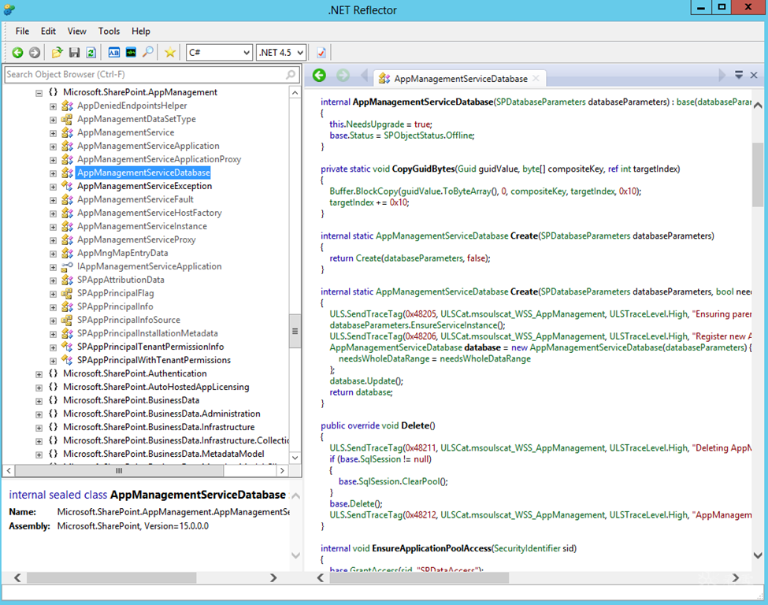Image resolution: width=768 pixels, height=605 pixels.
Task: Click the search box magnifier icon
Action: point(291,75)
